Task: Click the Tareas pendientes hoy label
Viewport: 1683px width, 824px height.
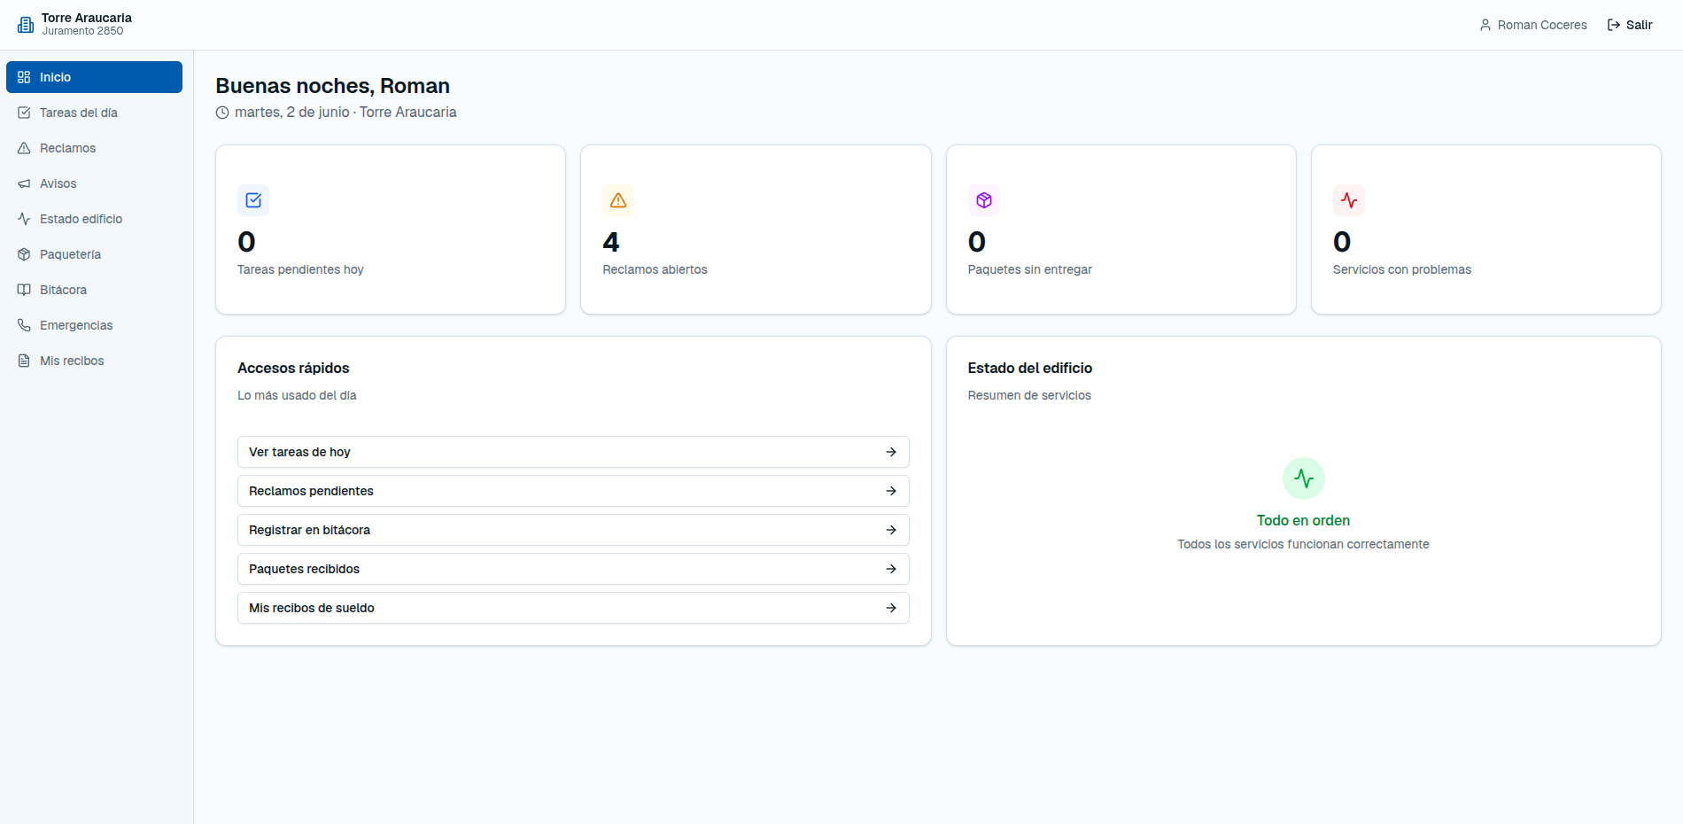Action: [300, 269]
